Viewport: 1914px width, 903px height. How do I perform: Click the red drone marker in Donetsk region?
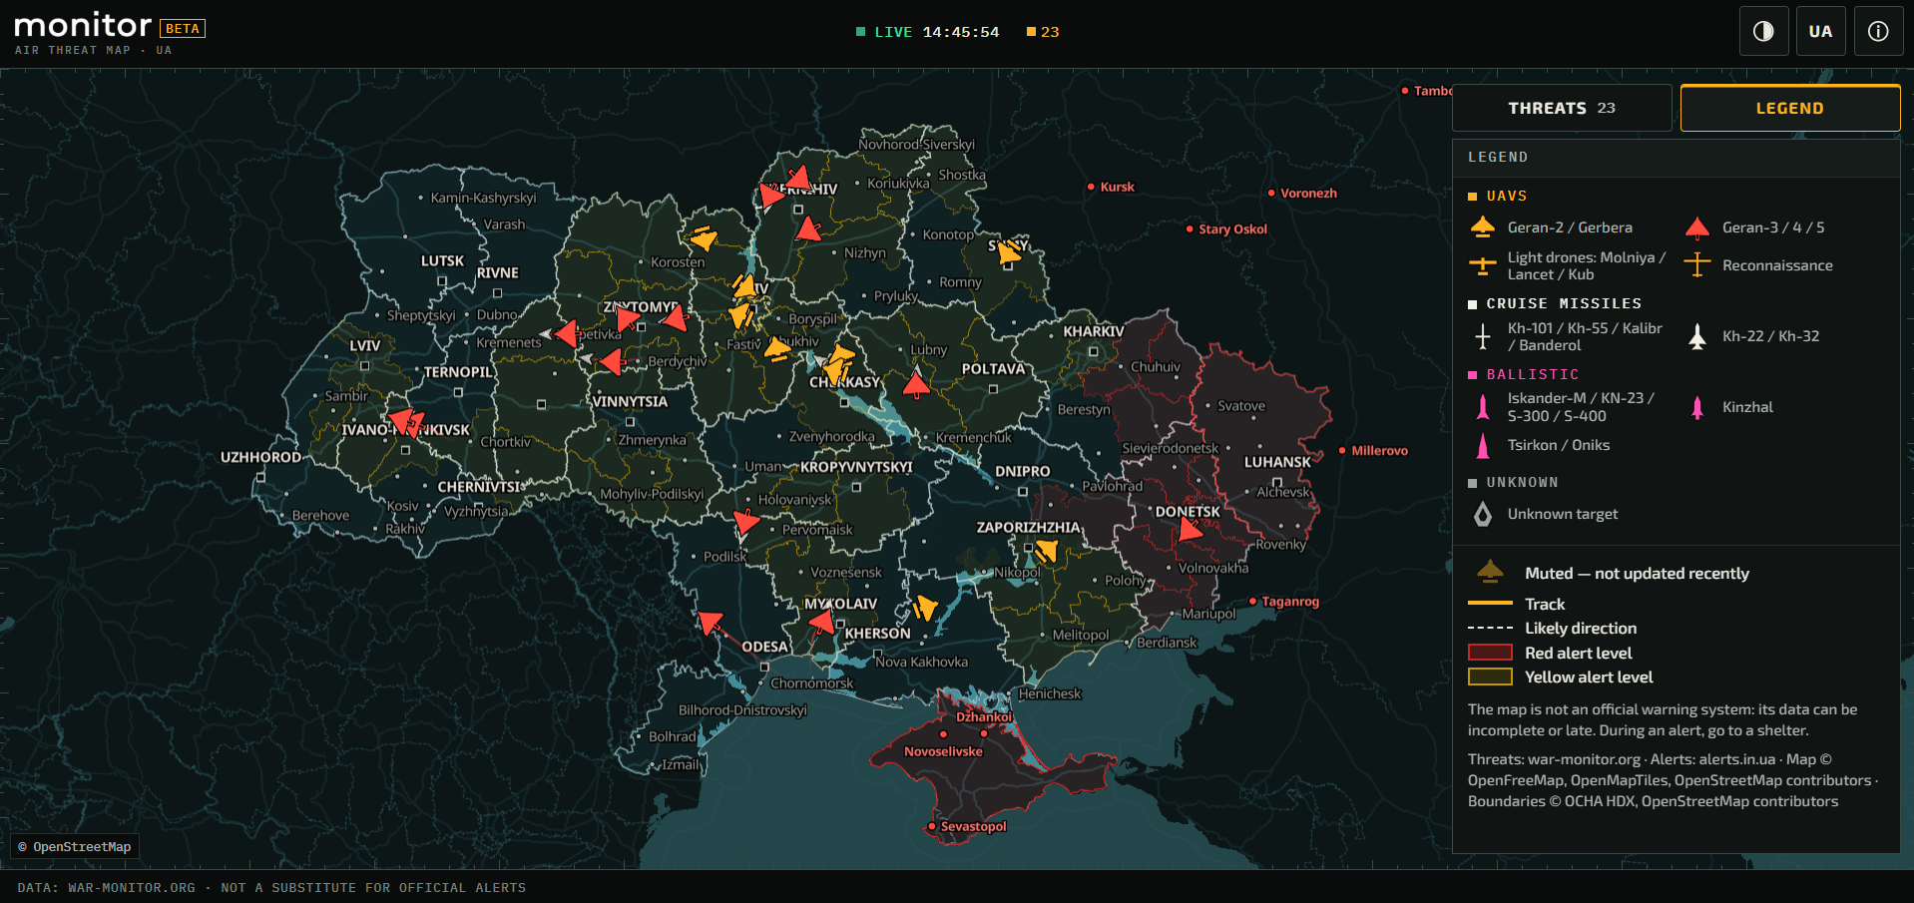[1190, 530]
